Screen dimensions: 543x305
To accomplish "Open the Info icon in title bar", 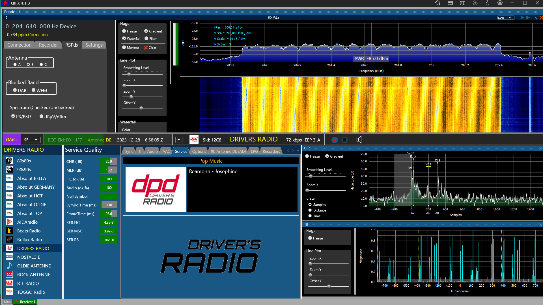I will (x=488, y=3).
